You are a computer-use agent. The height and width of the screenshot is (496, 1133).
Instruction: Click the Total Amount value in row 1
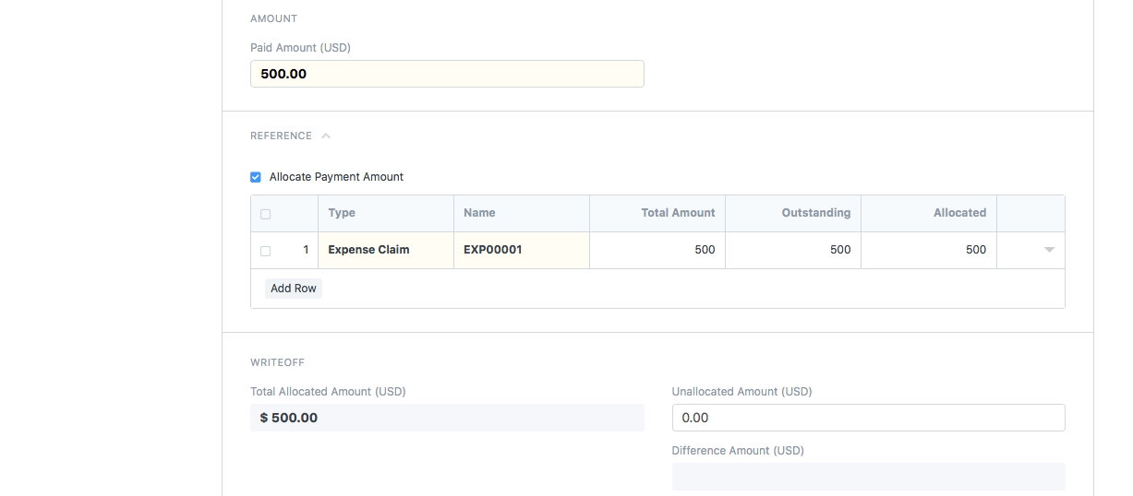click(x=657, y=250)
